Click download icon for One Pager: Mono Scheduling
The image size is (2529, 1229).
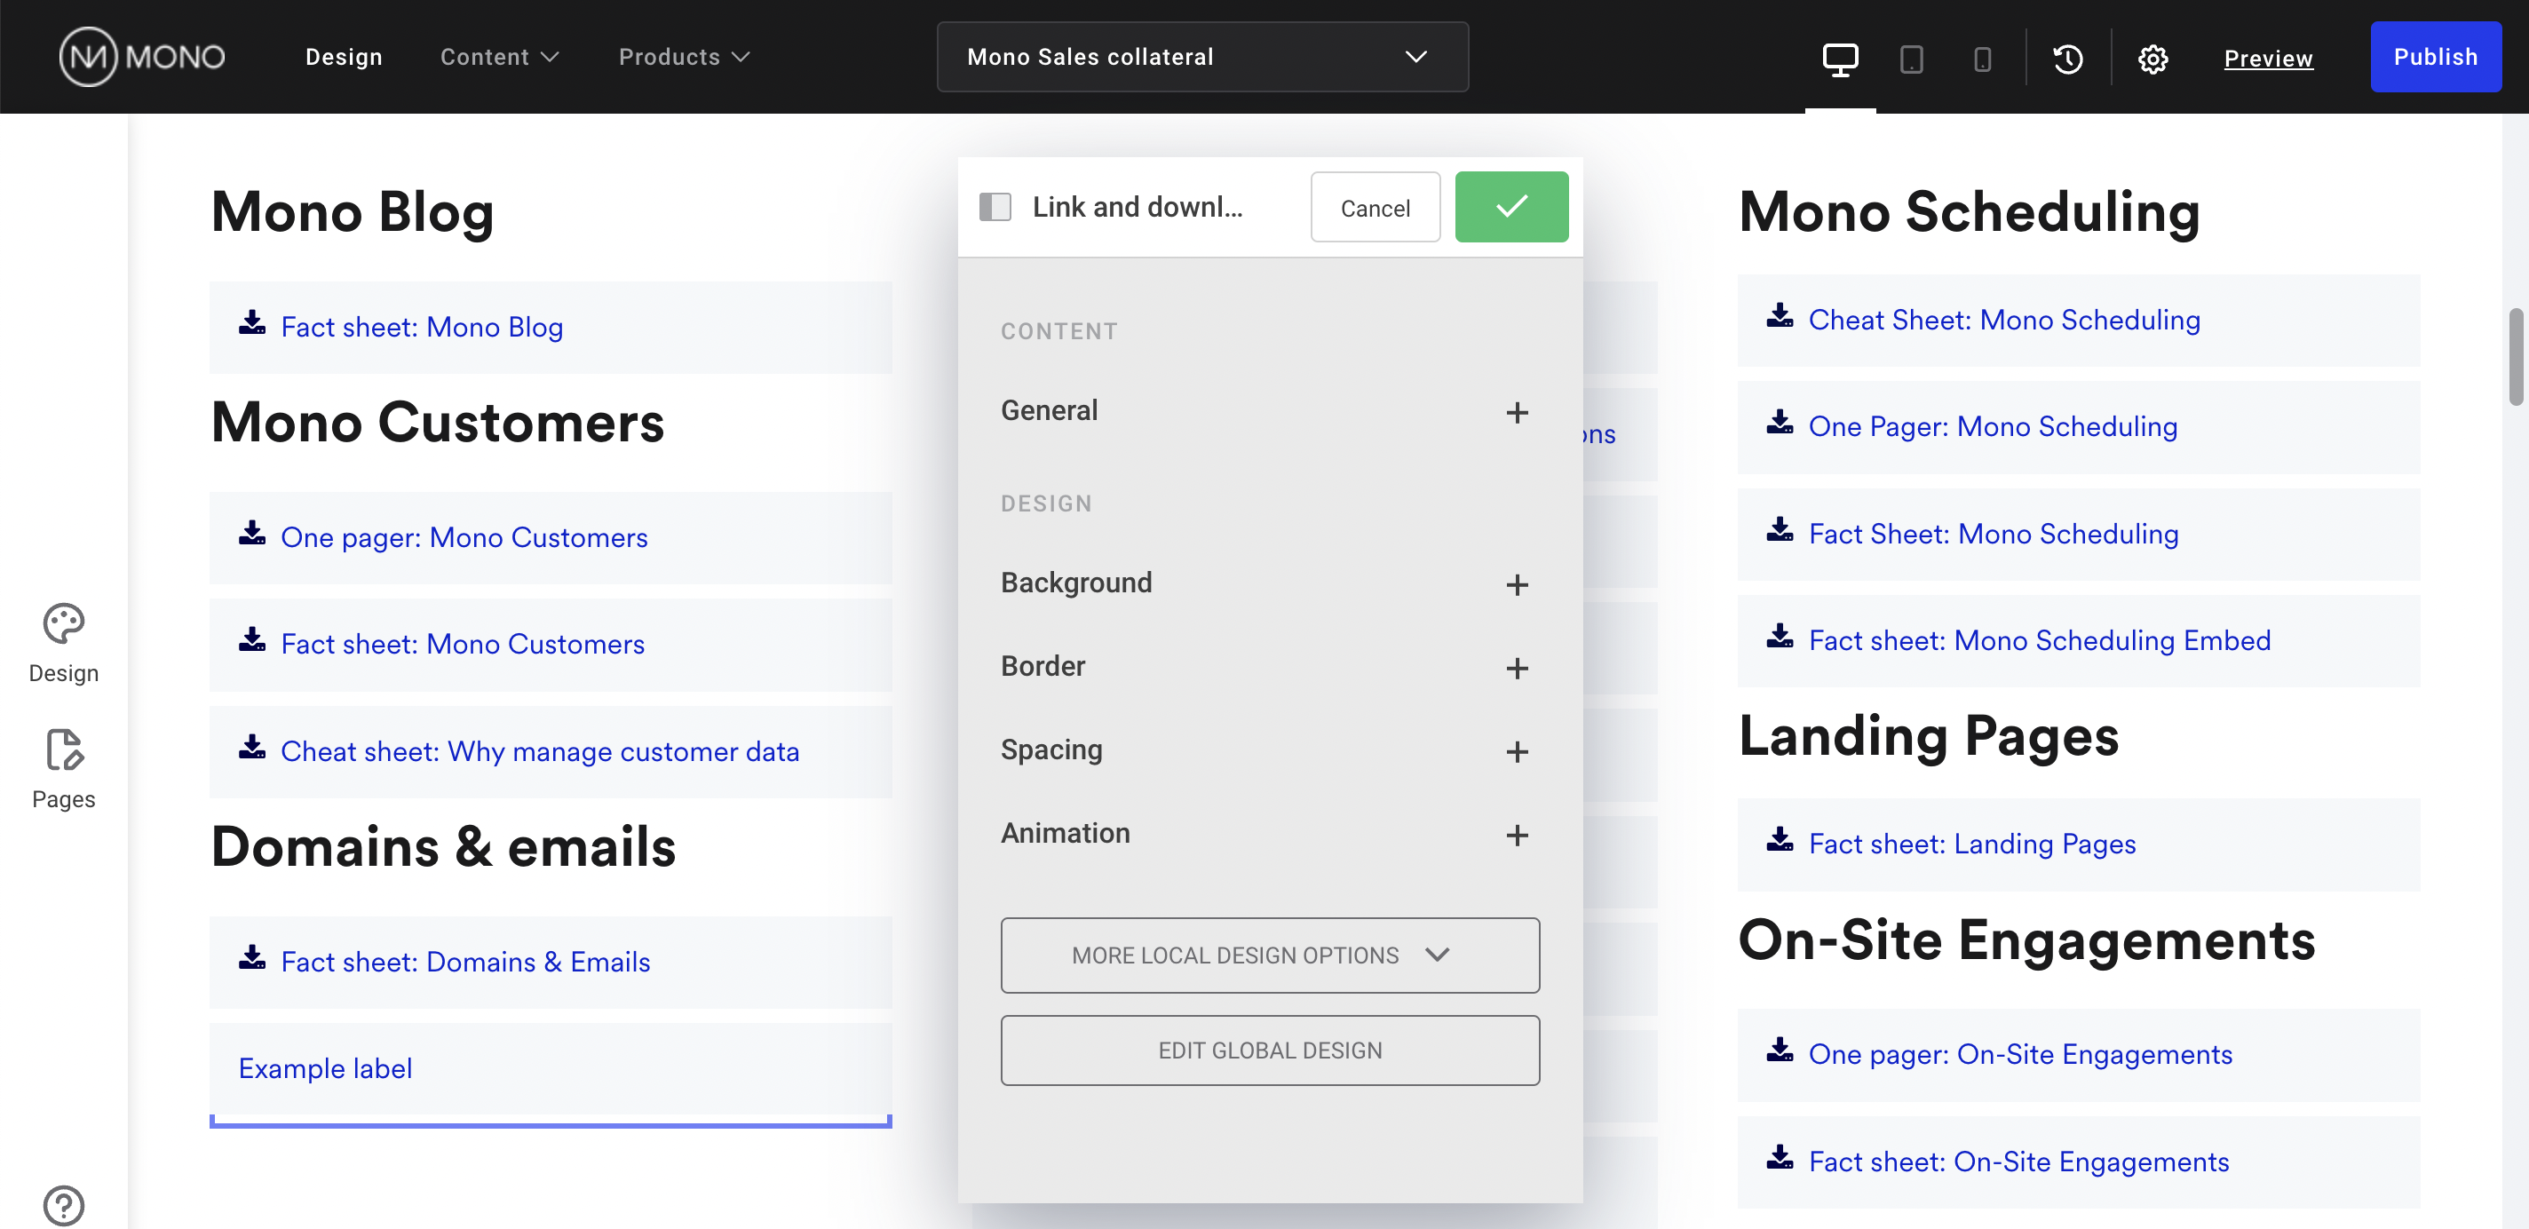[1780, 422]
